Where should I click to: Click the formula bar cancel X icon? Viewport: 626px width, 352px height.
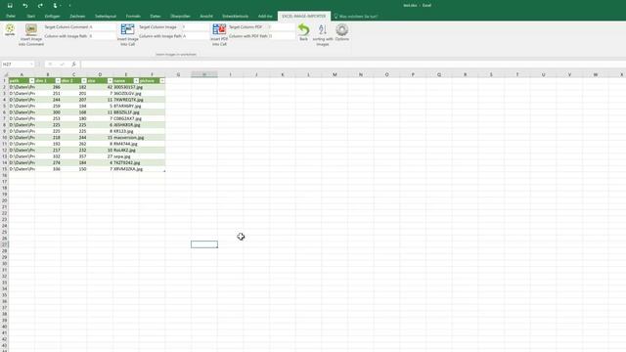click(50, 65)
